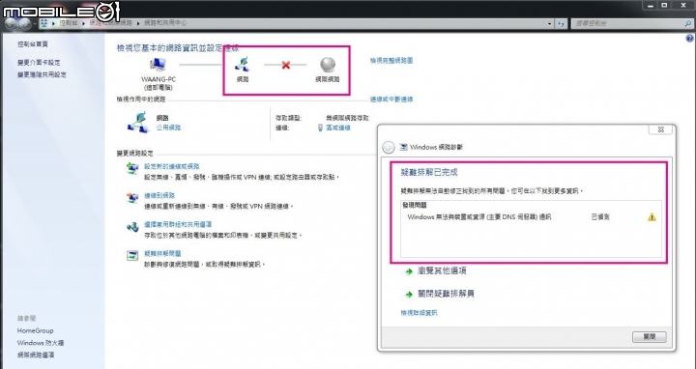Click the 區域連線 connection link
Viewport: 696px width, 369px height.
[x=338, y=128]
